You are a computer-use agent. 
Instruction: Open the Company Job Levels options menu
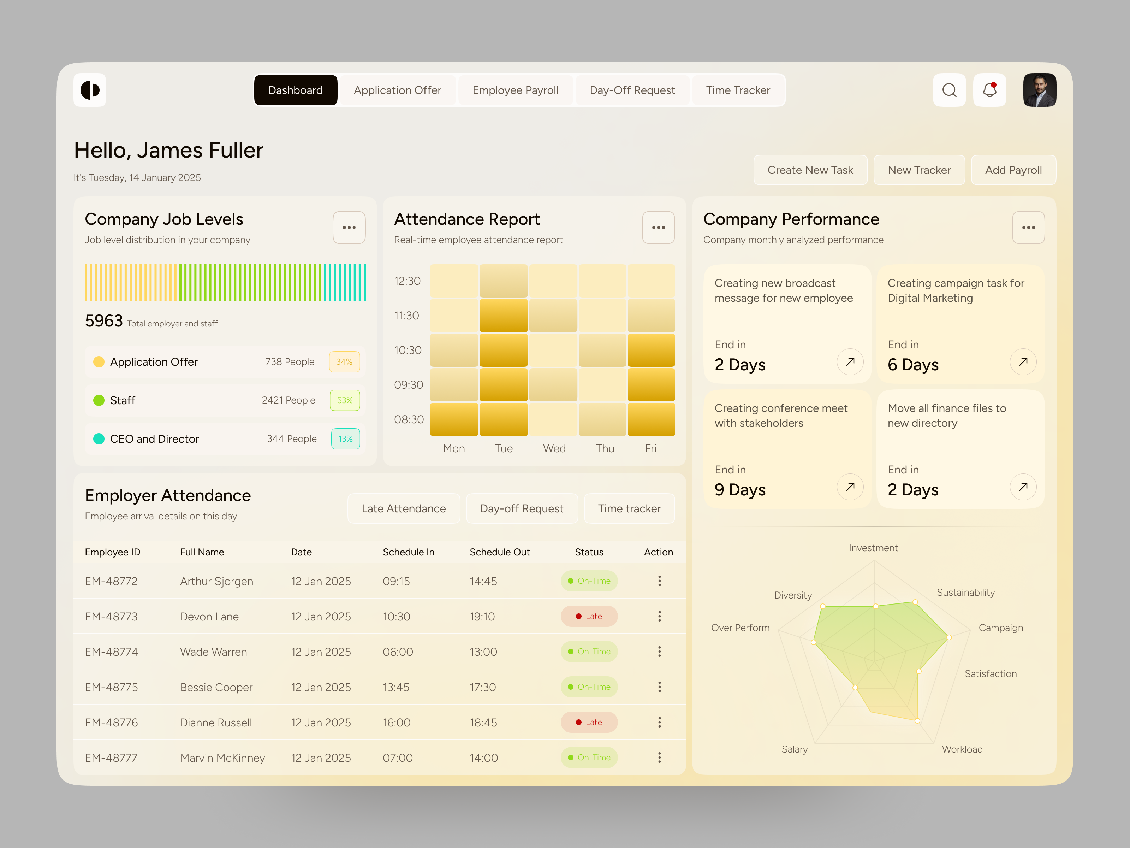[350, 228]
